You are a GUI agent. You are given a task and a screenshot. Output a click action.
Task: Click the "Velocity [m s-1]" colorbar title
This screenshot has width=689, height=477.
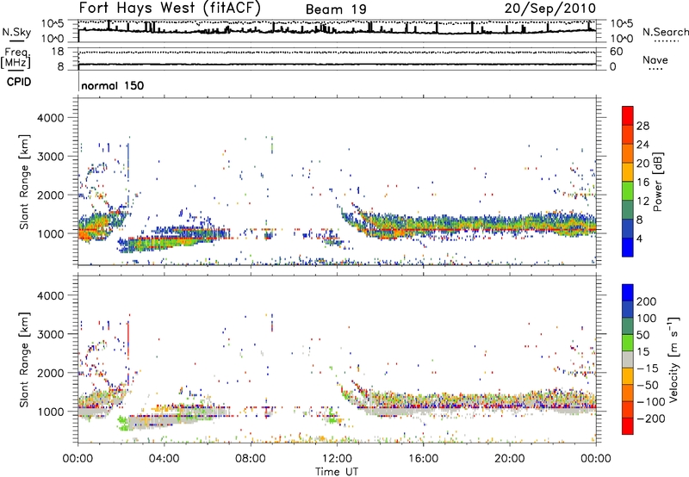[x=673, y=359]
